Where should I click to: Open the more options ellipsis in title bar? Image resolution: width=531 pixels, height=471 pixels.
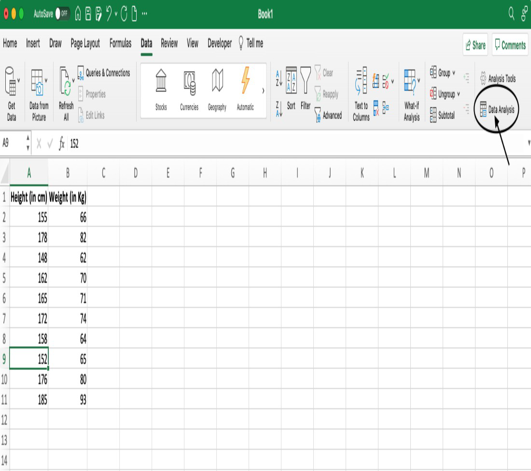click(x=145, y=14)
